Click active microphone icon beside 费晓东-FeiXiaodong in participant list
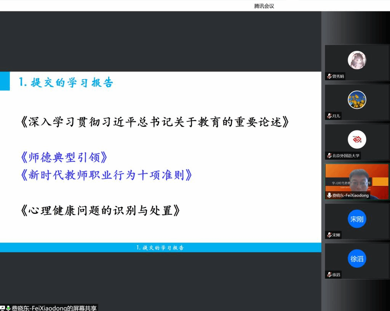390x311 pixels. 329,195
